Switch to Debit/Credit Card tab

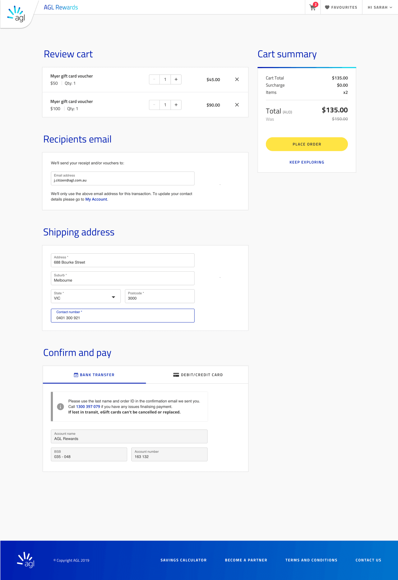pos(198,375)
